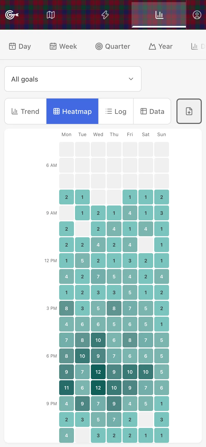Select the bar chart stats icon
Viewport: 206px width, 447px height.
tap(159, 15)
